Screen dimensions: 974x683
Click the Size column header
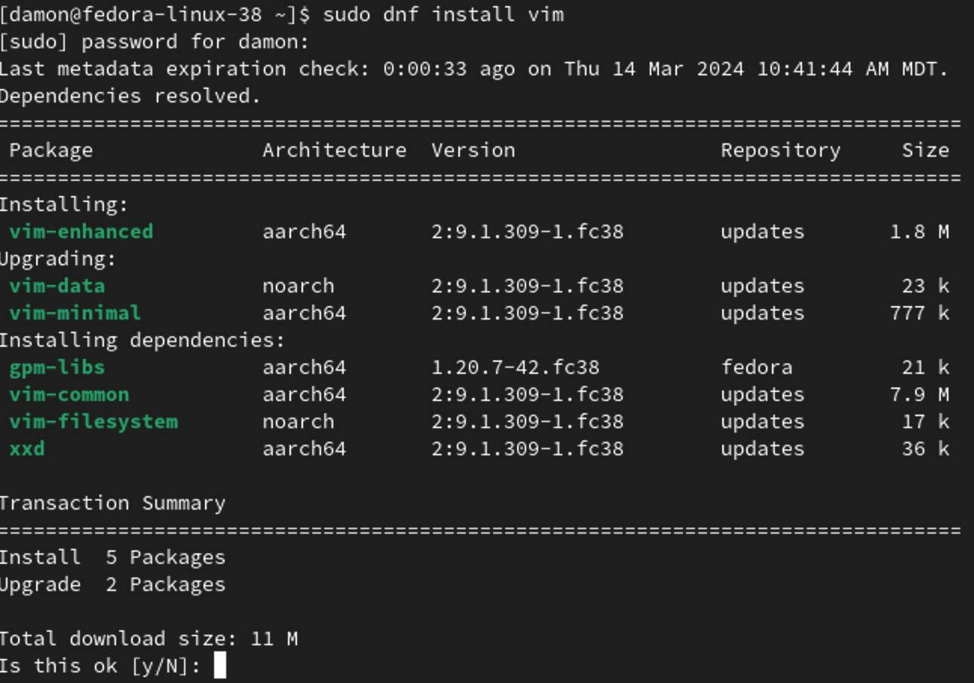(925, 150)
